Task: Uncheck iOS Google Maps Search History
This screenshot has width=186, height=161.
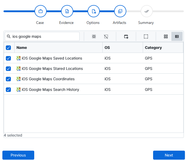Action: tap(8, 90)
